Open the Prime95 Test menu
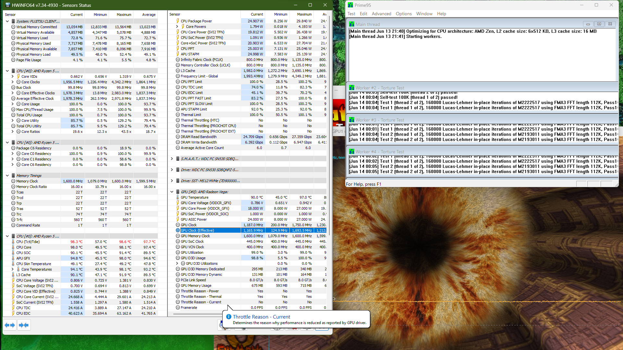The image size is (623, 350). [x=351, y=14]
